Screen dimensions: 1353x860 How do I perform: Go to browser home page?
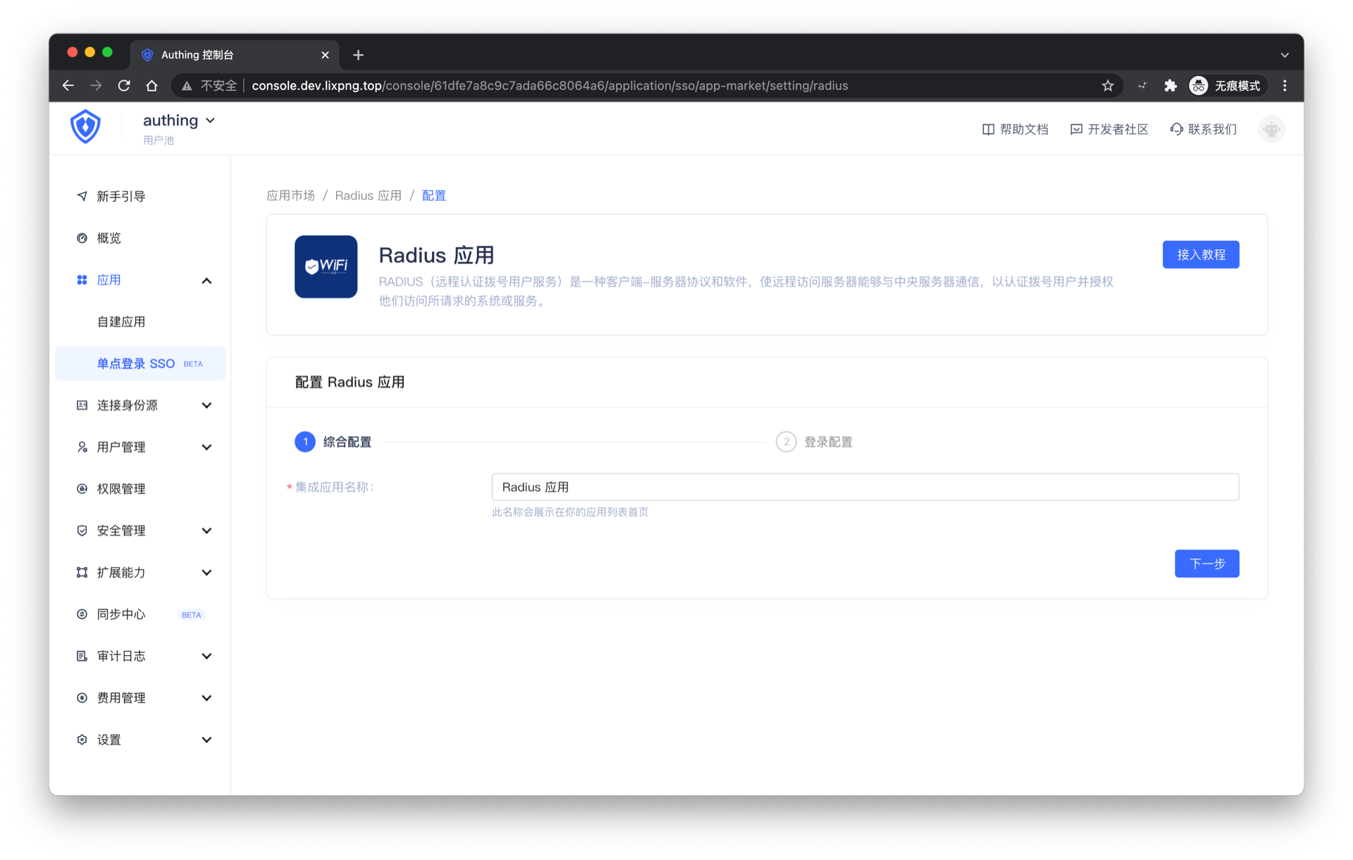152,86
